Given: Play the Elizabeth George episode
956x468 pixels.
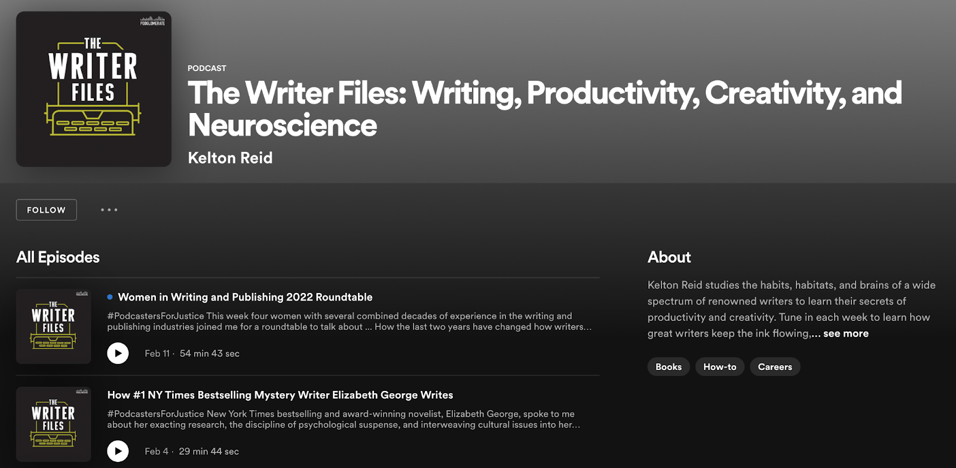Looking at the screenshot, I should click(118, 451).
